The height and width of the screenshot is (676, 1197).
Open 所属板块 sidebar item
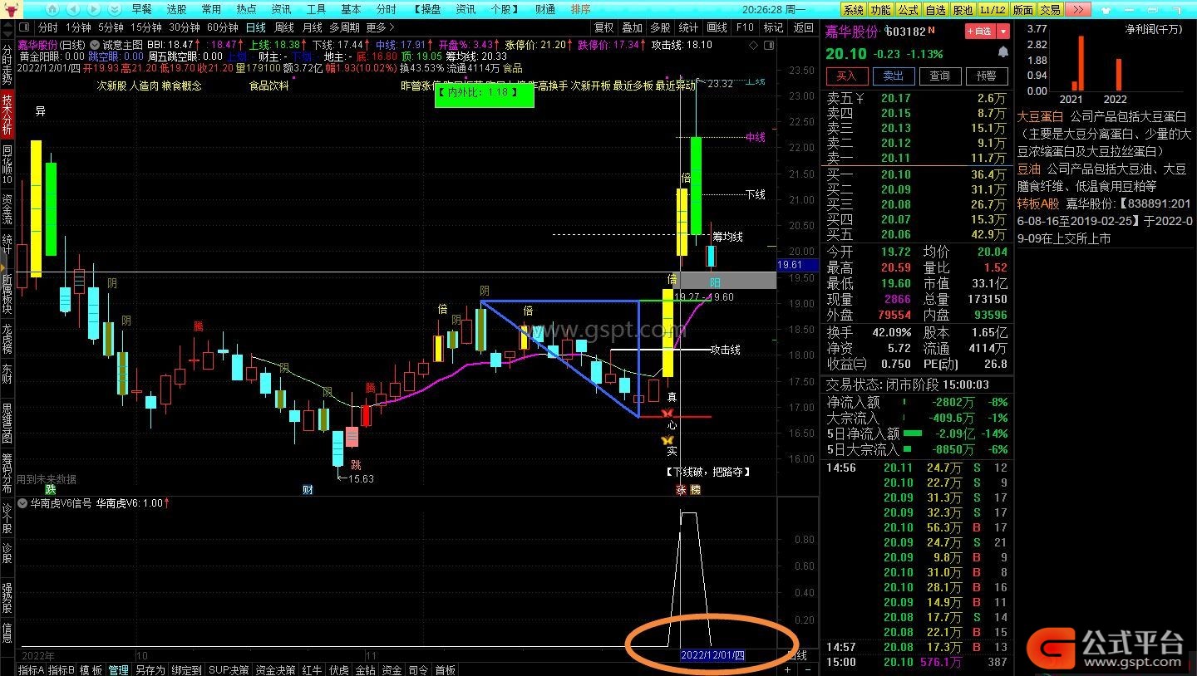tap(7, 294)
